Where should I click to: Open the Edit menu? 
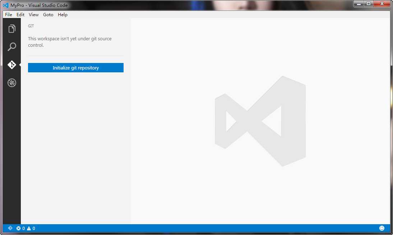pos(20,14)
